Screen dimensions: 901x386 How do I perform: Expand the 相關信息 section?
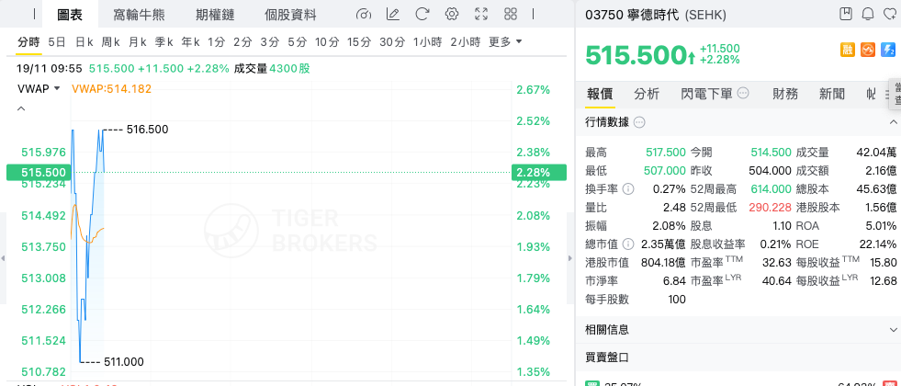(893, 329)
